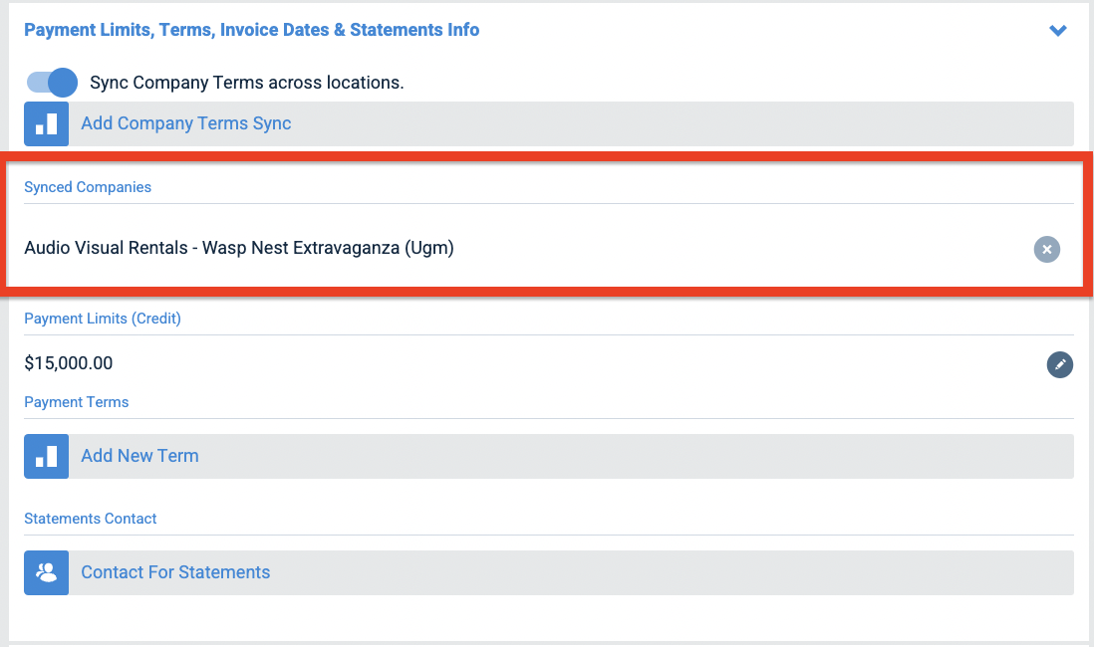The image size is (1094, 647).
Task: Collapse the Payment Limits section chevron
Action: tap(1058, 30)
